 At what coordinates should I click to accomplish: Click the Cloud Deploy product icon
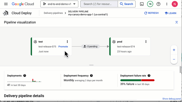pos(6,13)
